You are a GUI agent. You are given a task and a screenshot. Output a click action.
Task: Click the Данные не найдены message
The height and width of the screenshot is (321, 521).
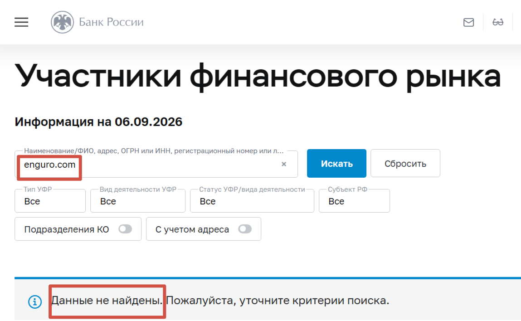coord(107,301)
